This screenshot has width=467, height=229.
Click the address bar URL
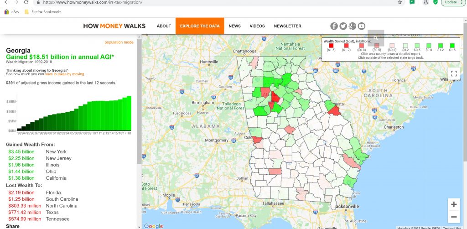93,2
